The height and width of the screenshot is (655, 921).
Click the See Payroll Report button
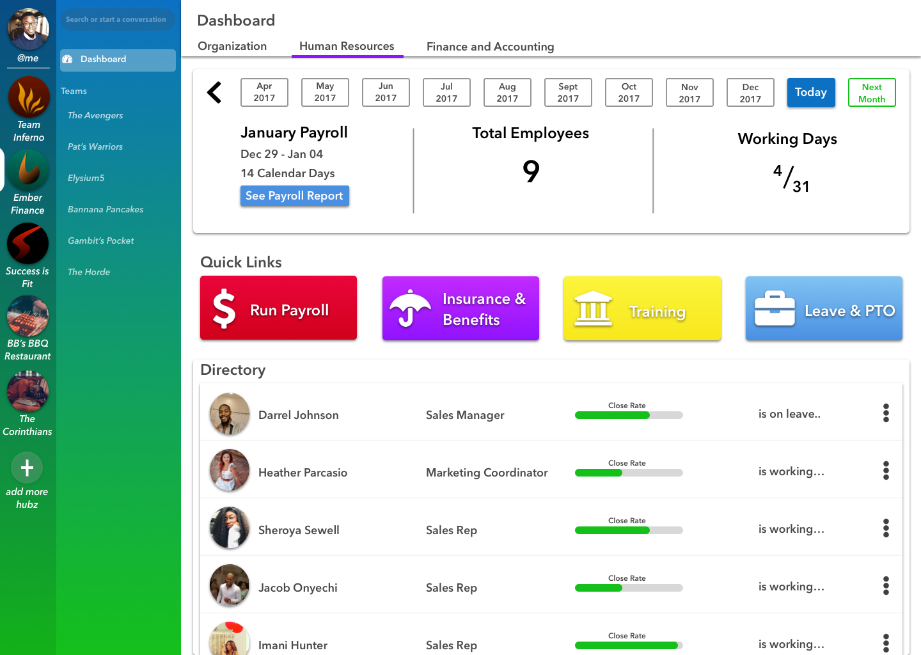[294, 196]
